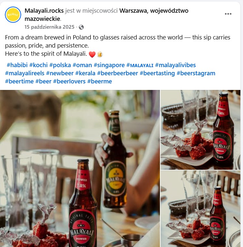Open the #beertasting hashtag
Viewport: 243px width, 247px height.
coord(157,73)
